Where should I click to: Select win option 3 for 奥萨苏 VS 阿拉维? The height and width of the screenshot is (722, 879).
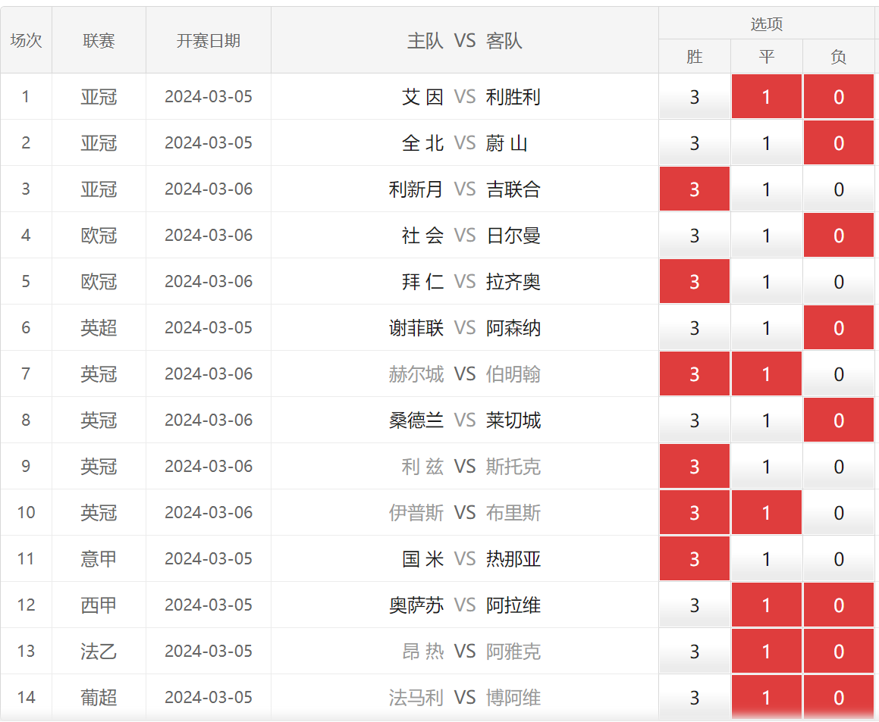[x=694, y=605]
